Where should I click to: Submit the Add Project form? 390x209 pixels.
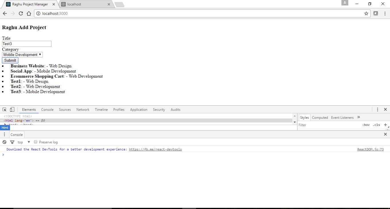tap(10, 60)
